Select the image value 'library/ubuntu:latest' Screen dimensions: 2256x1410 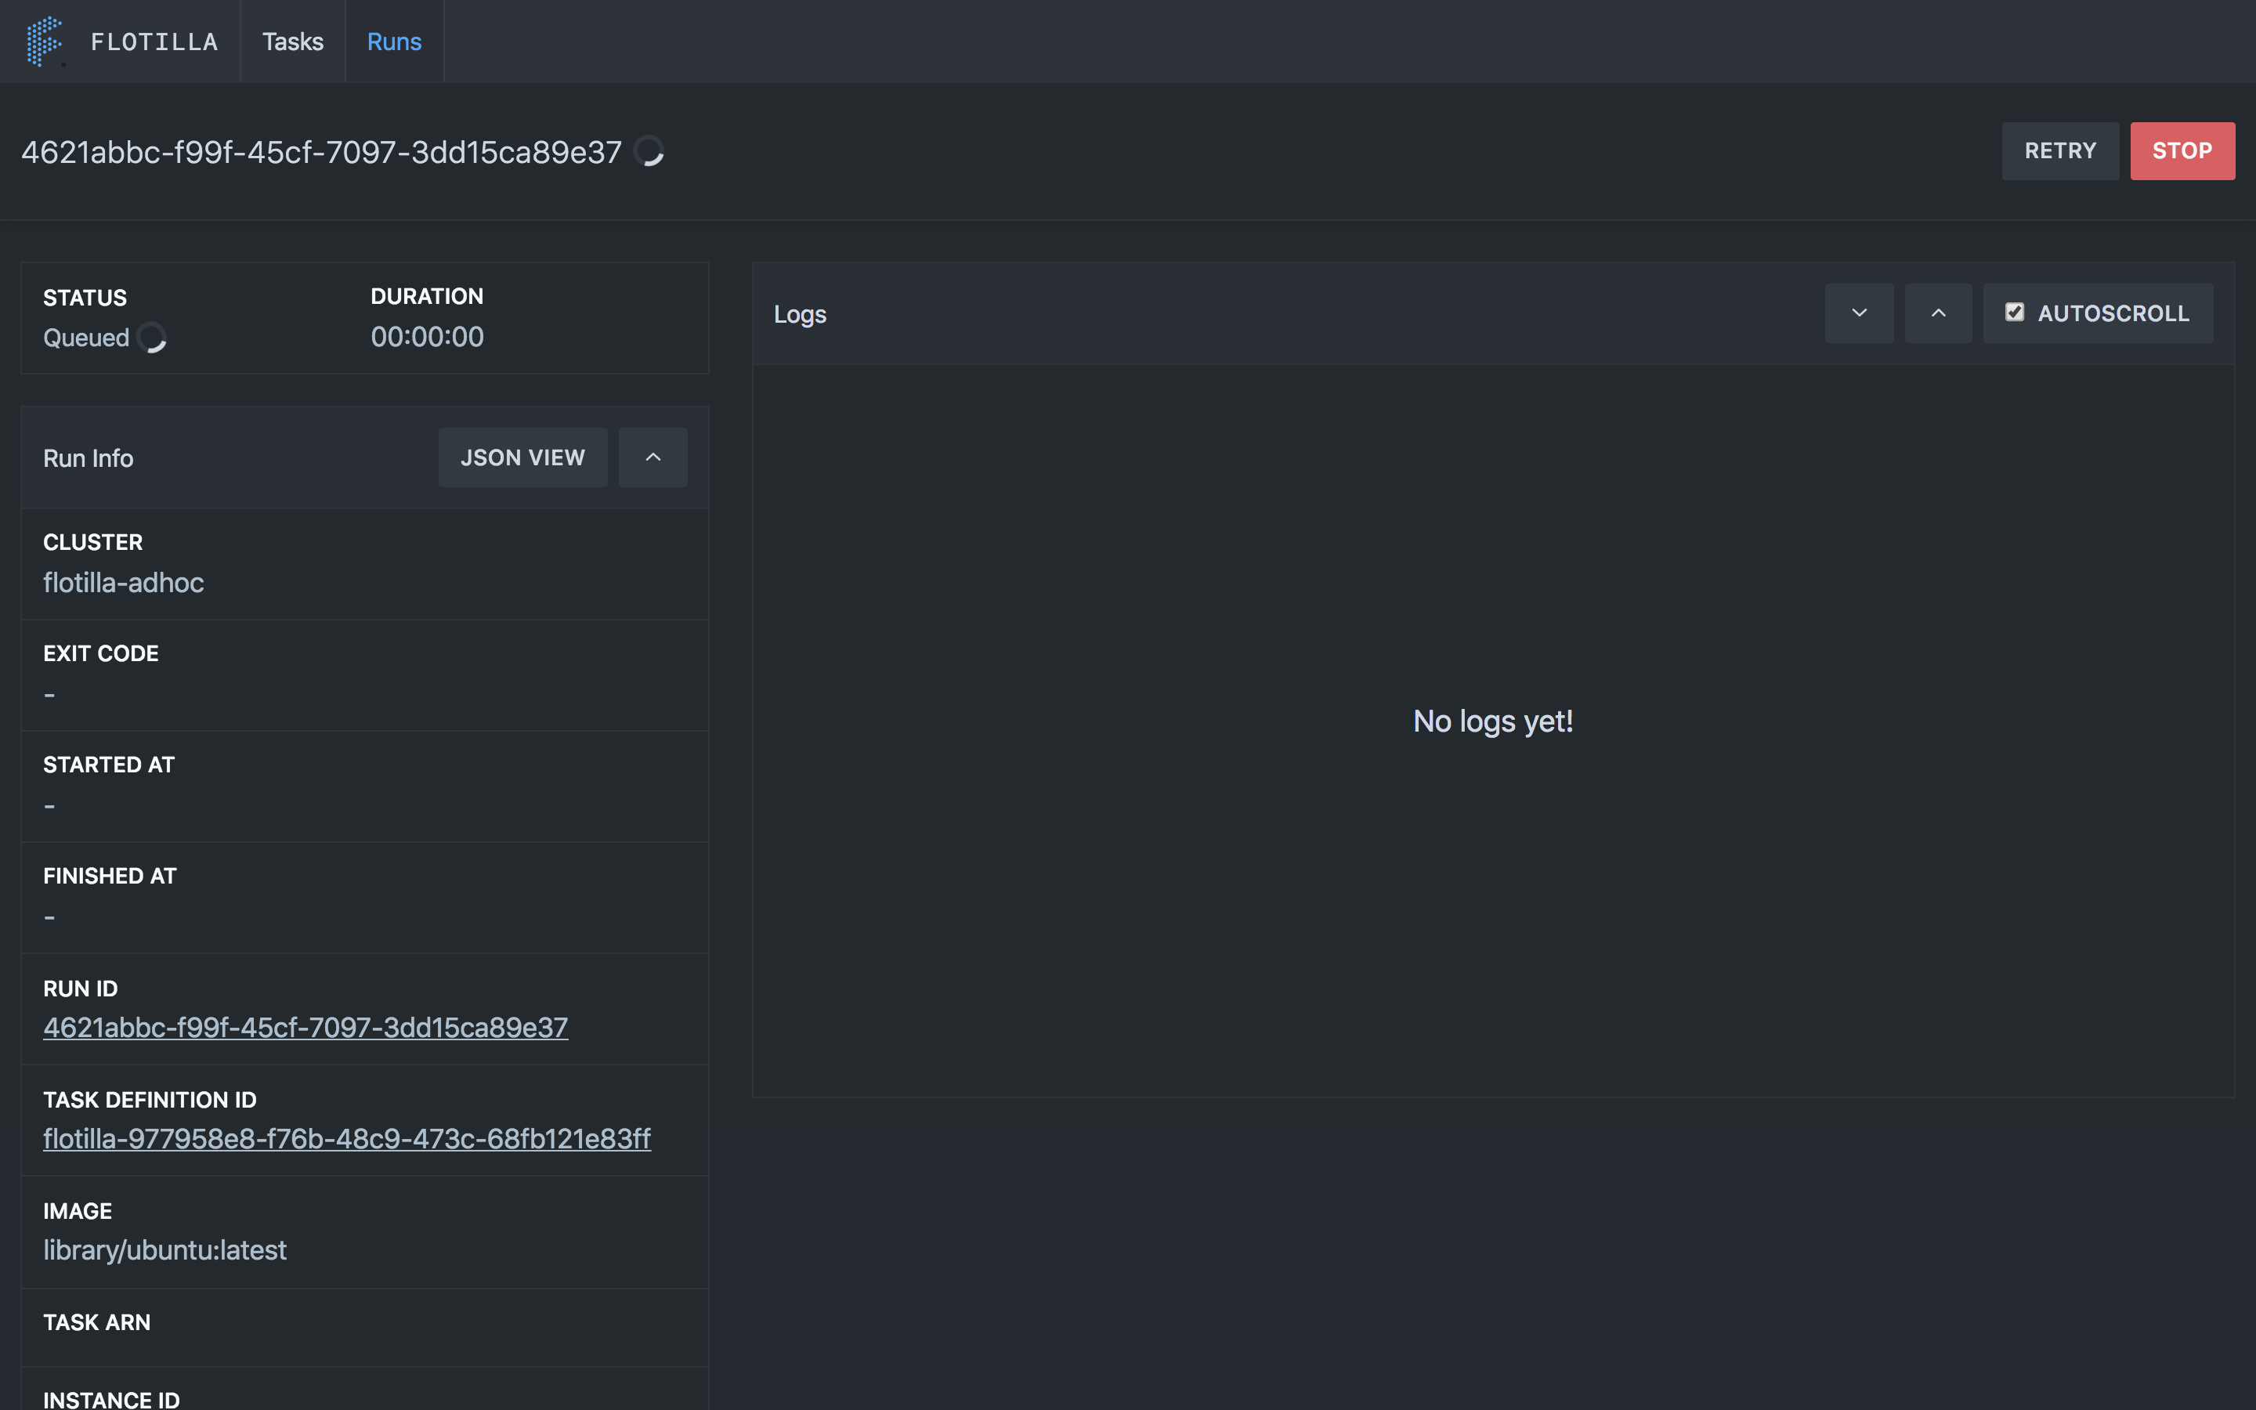pos(165,1250)
